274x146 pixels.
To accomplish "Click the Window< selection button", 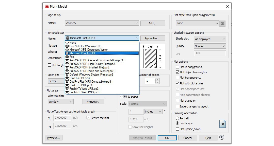I will (93, 102).
